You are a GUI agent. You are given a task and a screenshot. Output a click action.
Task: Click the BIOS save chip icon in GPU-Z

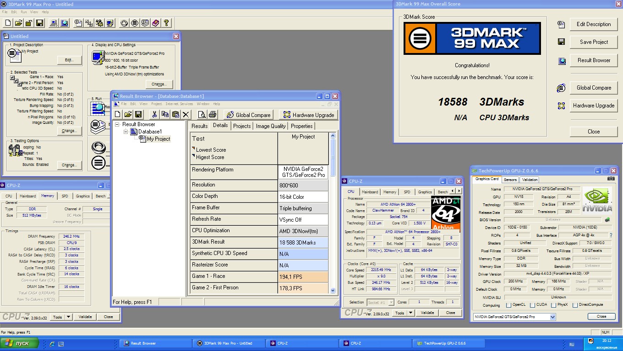pos(607,219)
